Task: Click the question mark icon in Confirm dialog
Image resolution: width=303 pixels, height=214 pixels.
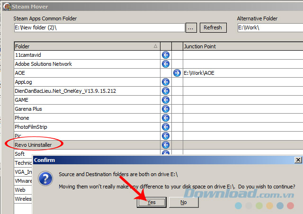Action: (45, 178)
